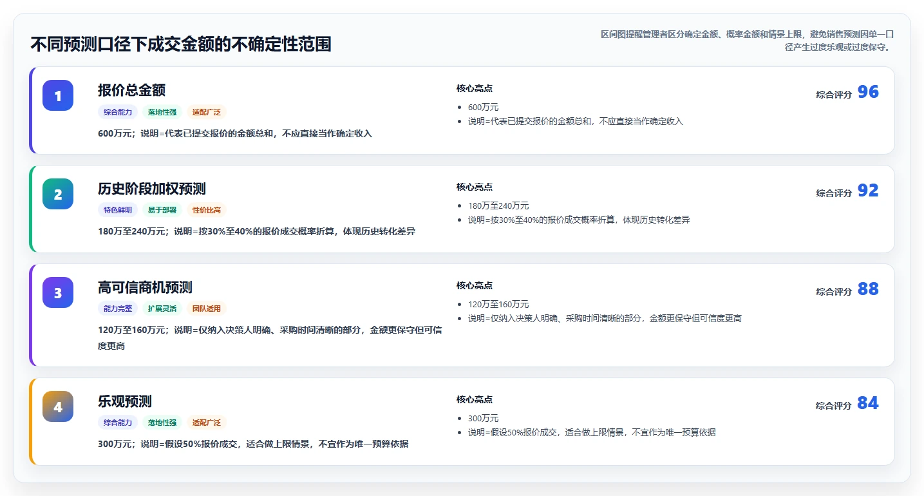This screenshot has width=924, height=496.
Task: Click the bullet item 180万至240万元
Action: [498, 206]
